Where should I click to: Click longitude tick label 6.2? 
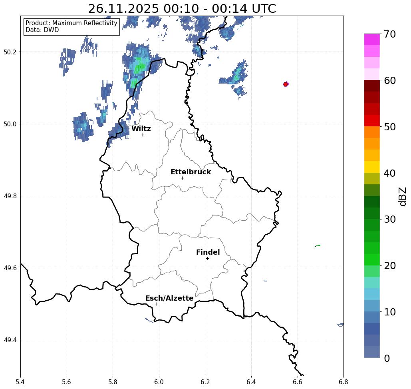(x=205, y=382)
